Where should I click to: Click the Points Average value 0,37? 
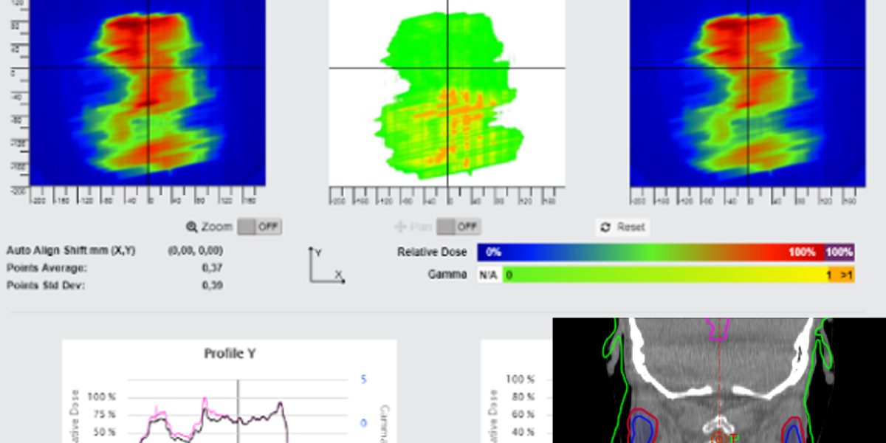[212, 268]
